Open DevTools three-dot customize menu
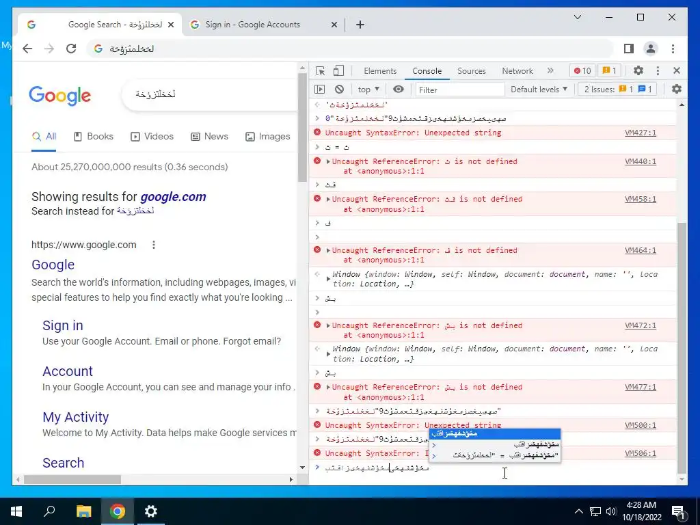 (x=658, y=70)
